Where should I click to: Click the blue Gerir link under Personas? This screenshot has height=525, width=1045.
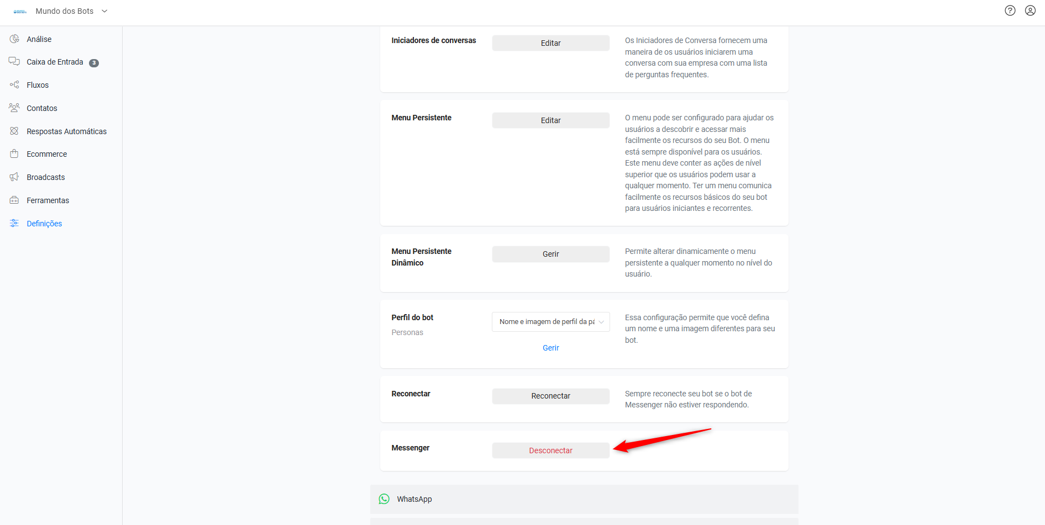551,348
